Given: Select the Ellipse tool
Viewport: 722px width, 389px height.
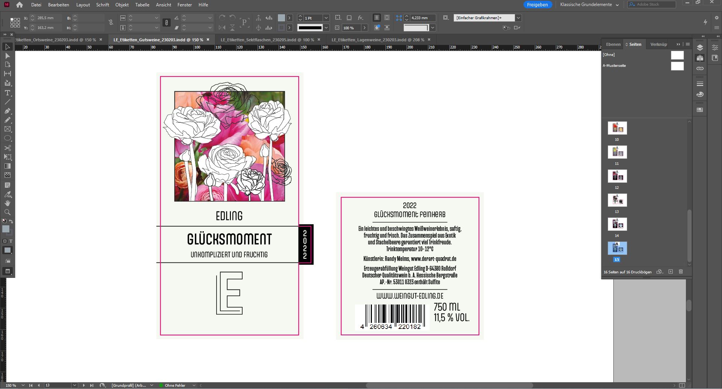Looking at the screenshot, I should [7, 138].
